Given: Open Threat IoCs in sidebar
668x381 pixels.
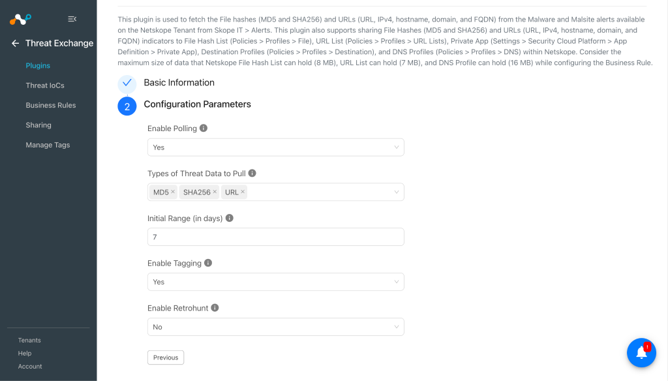Looking at the screenshot, I should coord(45,85).
